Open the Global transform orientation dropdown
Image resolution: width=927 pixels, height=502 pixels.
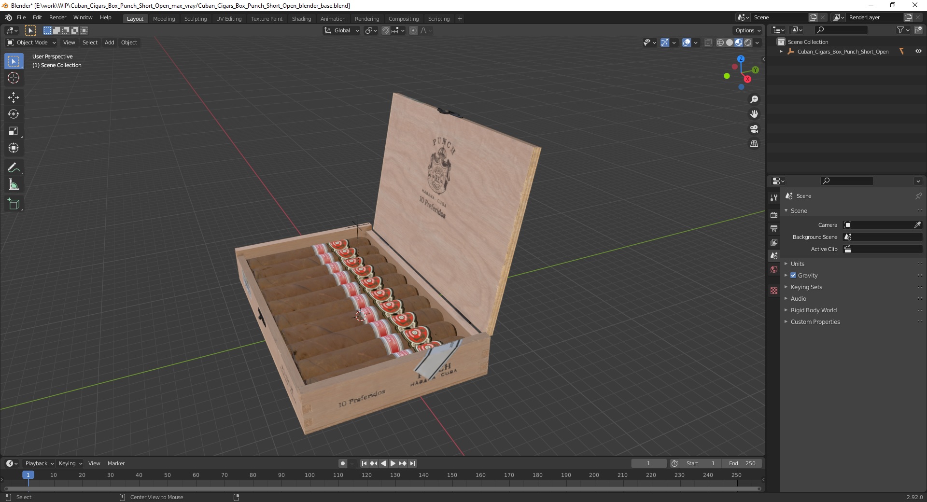pos(342,30)
